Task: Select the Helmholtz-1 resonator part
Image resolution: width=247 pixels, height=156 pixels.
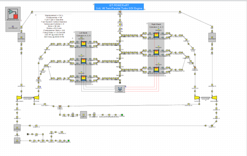Action: pos(62,132)
